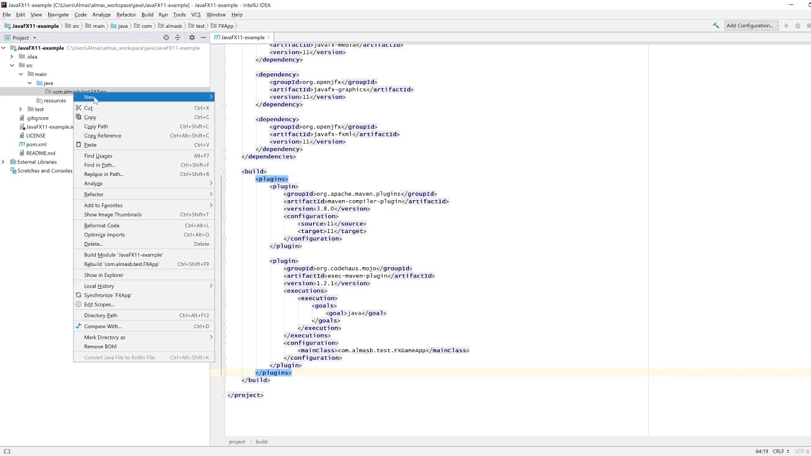Choose Reformat Code in context menu
The image size is (811, 456).
(144, 225)
